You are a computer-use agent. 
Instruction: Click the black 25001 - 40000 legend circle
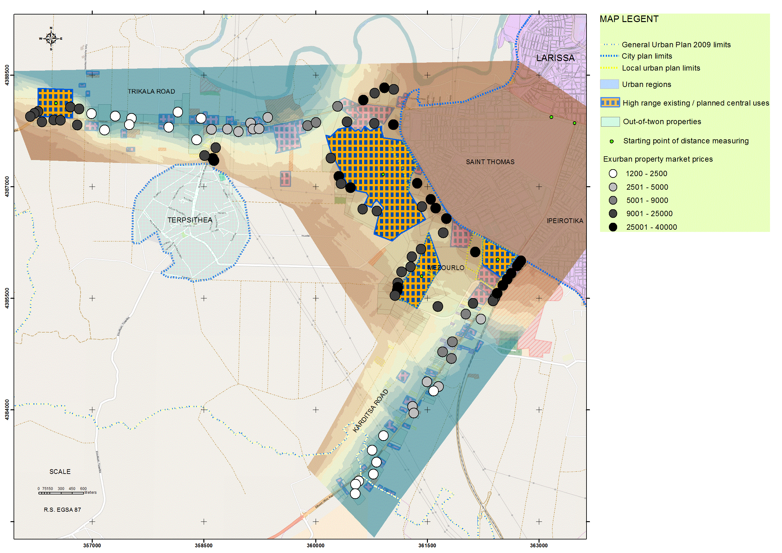[x=613, y=227]
